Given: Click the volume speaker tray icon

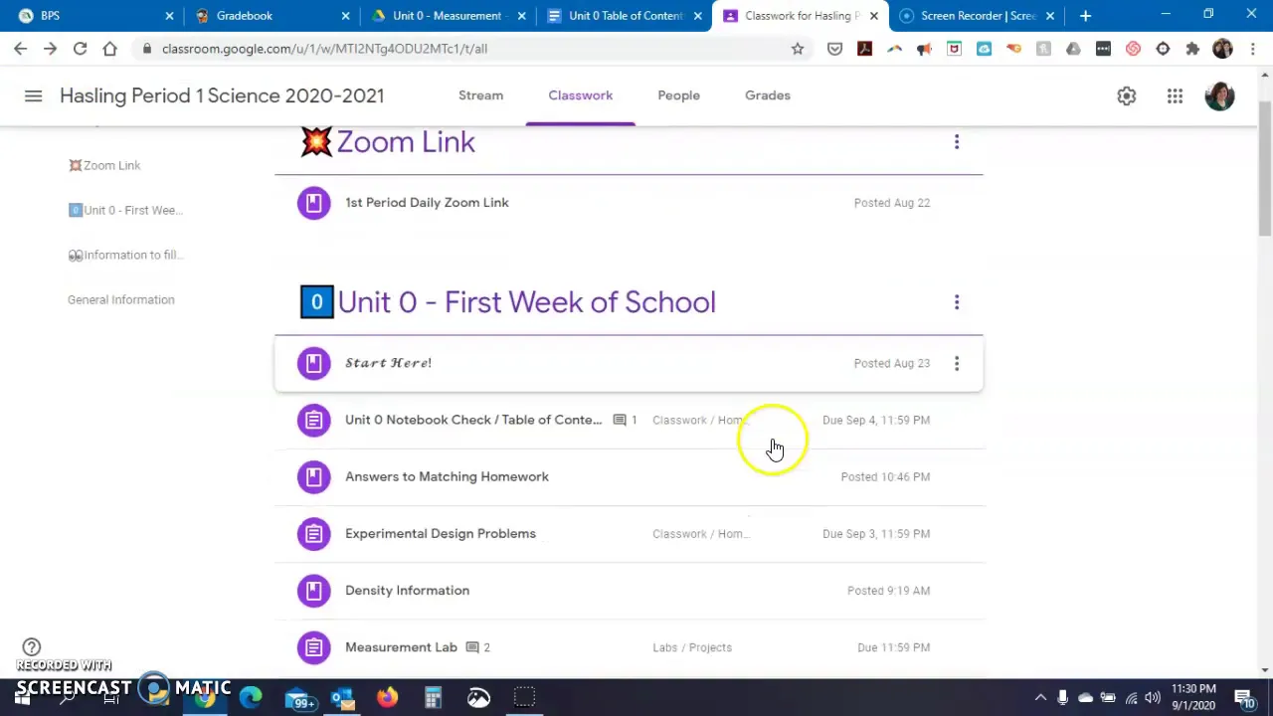Looking at the screenshot, I should tap(1153, 698).
